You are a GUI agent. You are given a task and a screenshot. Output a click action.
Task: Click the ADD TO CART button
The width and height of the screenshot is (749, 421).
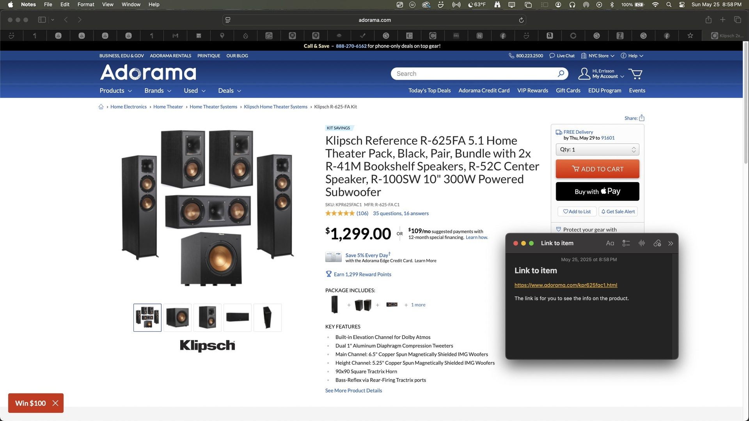[x=597, y=169]
